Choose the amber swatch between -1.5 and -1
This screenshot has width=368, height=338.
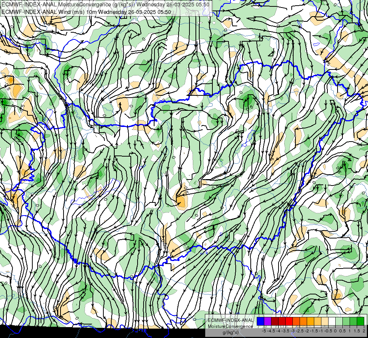(310, 321)
